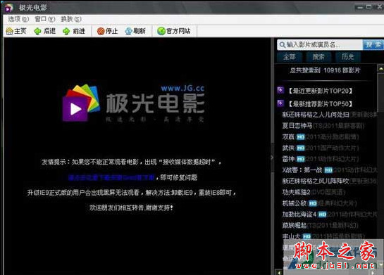Click icon beside 最新推荐影片TOP50
The image size is (384, 275).
coord(280,103)
